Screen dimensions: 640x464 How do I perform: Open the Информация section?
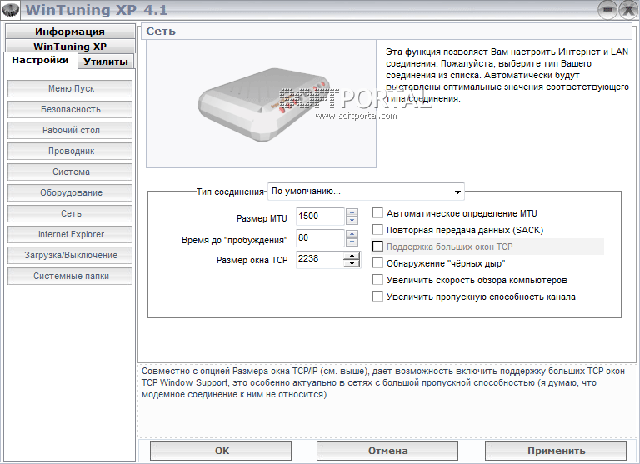point(70,32)
